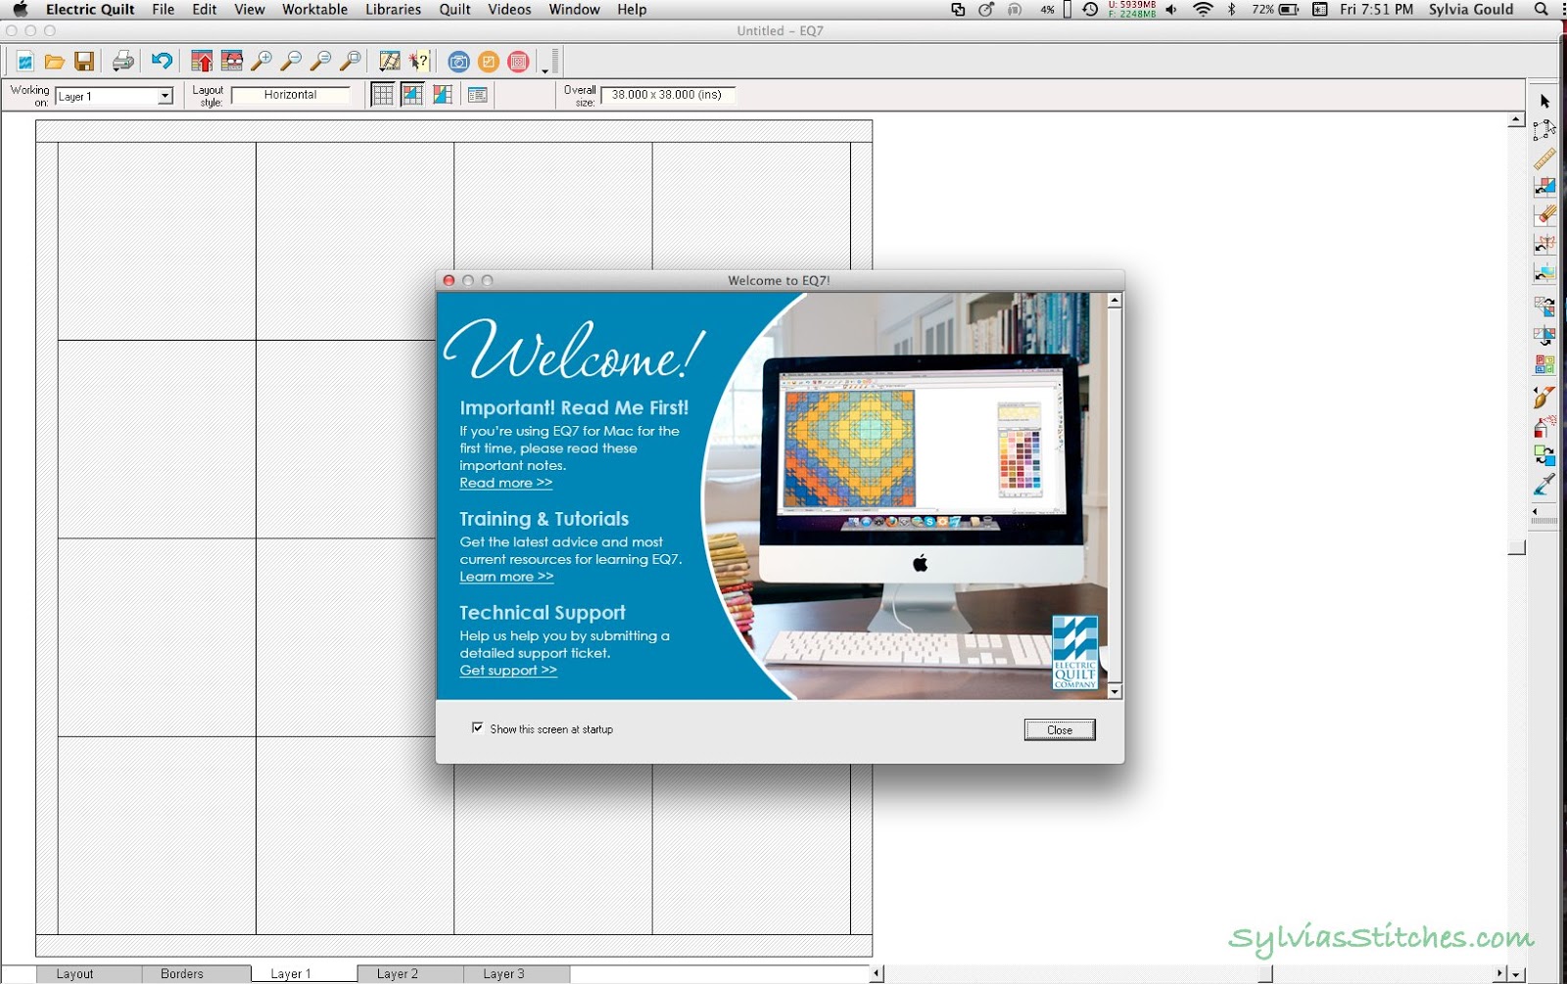Screen dimensions: 1567x984
Task: Select the Zoom In magnifier icon
Action: point(261,62)
